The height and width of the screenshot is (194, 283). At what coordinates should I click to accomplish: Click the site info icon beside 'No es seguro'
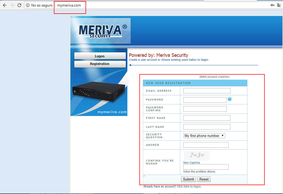pyautogui.click(x=28, y=5)
